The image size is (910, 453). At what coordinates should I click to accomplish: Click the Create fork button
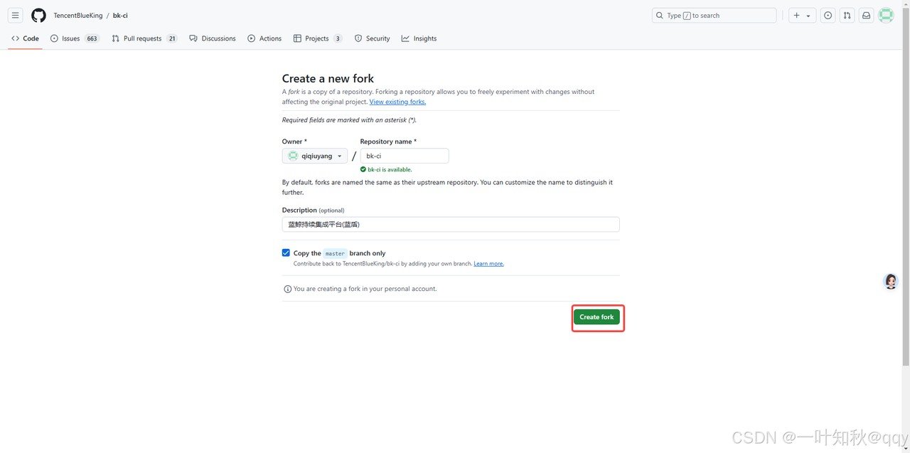[596, 317]
